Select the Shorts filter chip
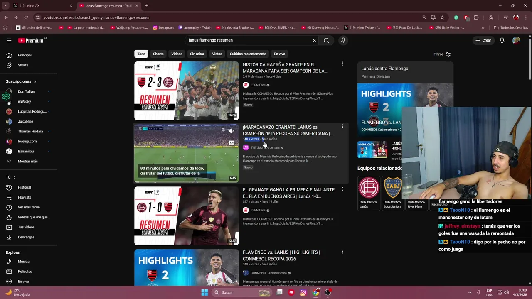 [158, 54]
